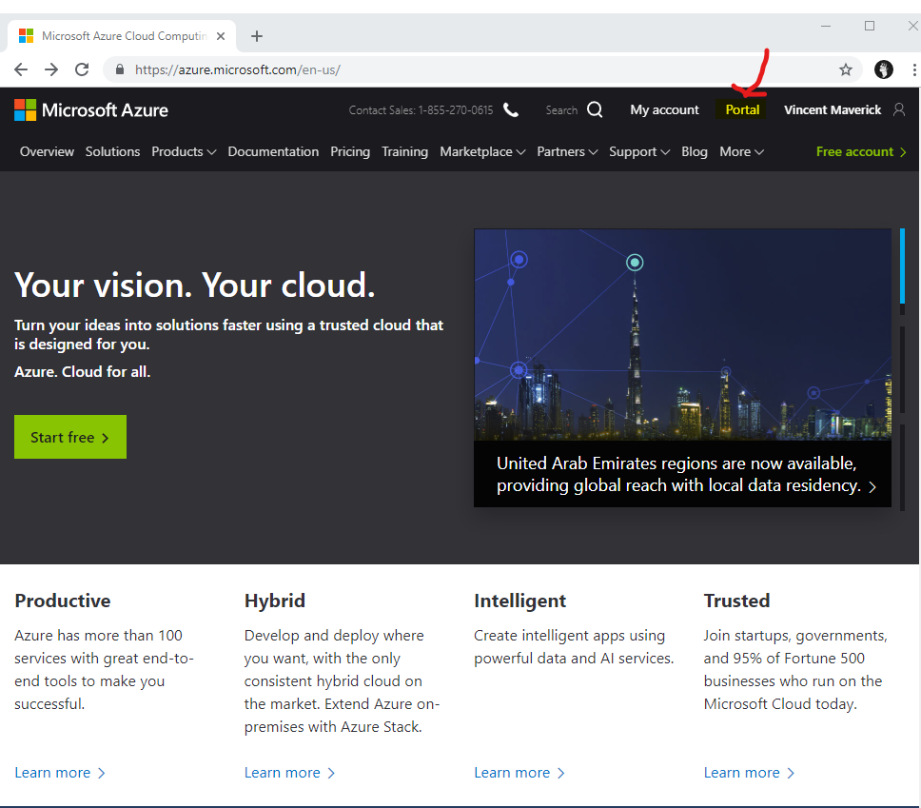Bookmark this page with the star icon
This screenshot has width=921, height=808.
click(845, 69)
